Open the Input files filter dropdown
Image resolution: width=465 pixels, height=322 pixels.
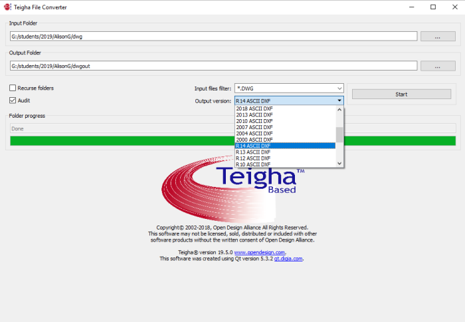click(x=289, y=88)
